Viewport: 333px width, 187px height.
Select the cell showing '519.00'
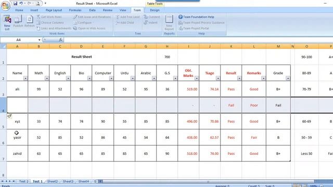click(188, 89)
